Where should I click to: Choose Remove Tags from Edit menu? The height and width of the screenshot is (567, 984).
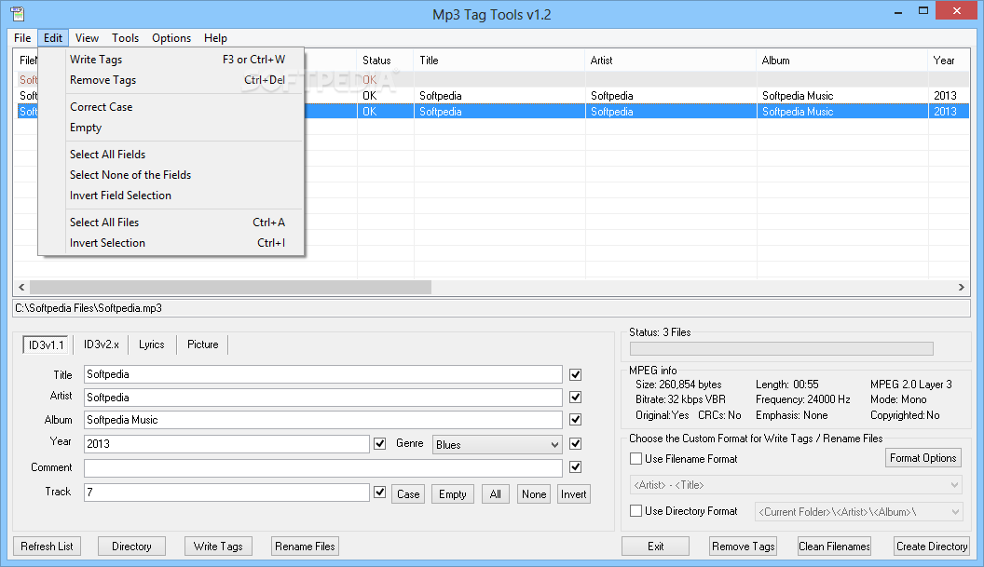171,80
